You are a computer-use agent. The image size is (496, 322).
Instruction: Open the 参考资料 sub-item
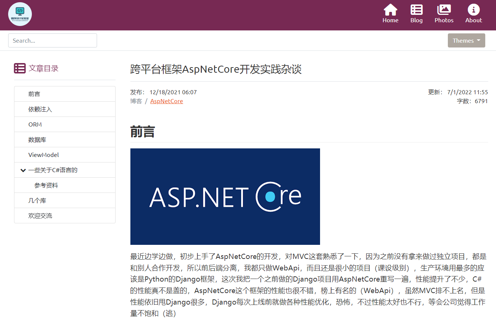click(x=65, y=185)
